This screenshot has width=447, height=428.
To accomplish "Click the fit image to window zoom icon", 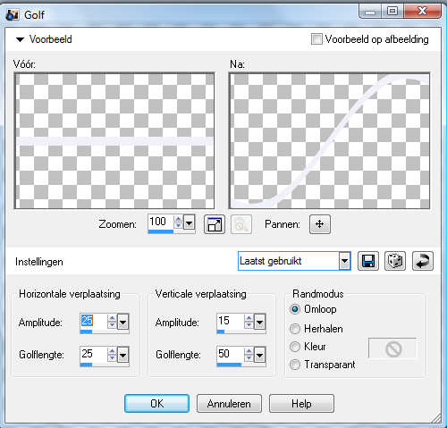I will (215, 224).
